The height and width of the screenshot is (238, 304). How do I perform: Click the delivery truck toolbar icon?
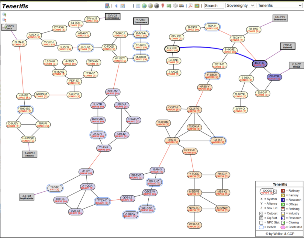(181, 6)
